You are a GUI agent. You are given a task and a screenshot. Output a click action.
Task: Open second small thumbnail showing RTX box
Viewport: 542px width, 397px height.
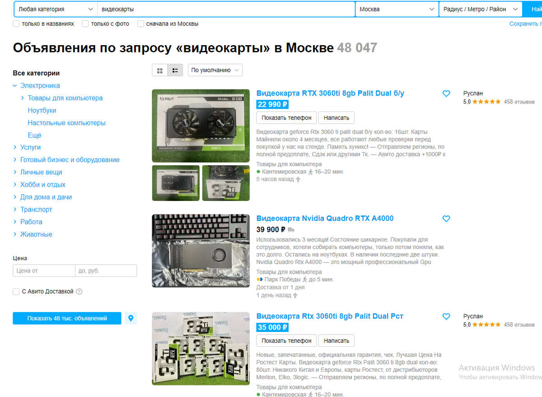[x=226, y=183]
